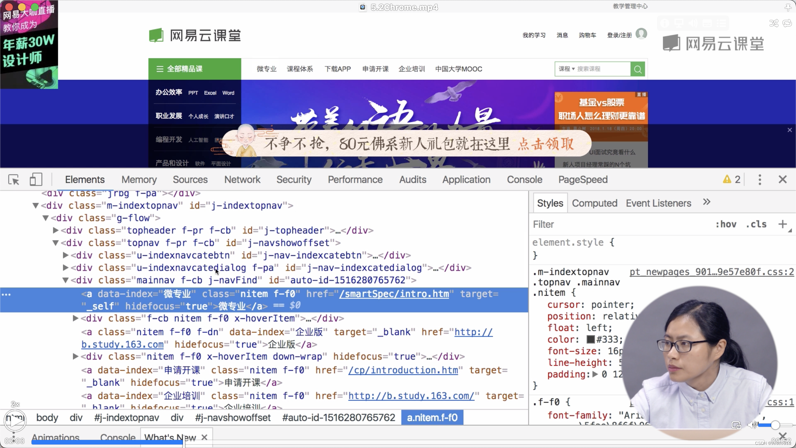Open the Security tab
This screenshot has height=448, width=796.
294,180
